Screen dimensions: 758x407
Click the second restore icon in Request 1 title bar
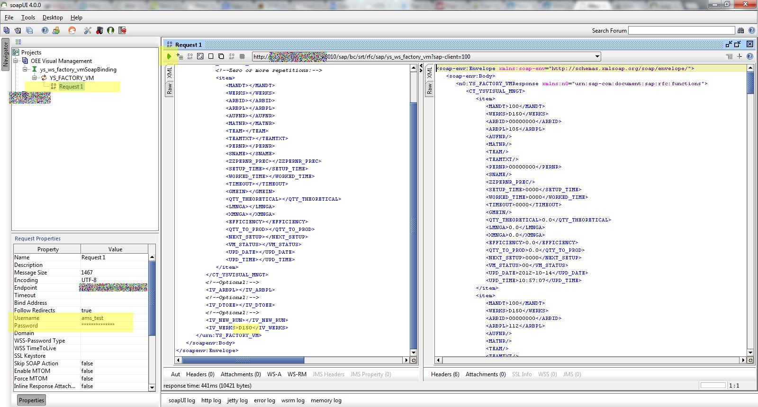[x=738, y=44]
